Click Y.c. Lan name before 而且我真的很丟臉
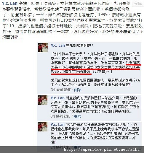Screen dimensions: 144x153 pyautogui.click(x=57, y=98)
